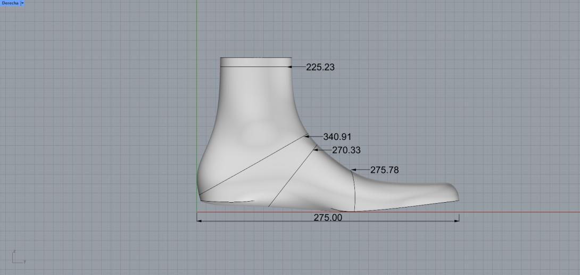This screenshot has width=580, height=275.
Task: Open the Derecha viewport title menu
Action: (x=10, y=3)
